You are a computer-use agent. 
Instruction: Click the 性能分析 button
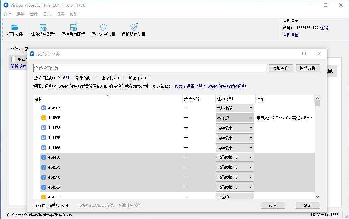pyautogui.click(x=308, y=68)
